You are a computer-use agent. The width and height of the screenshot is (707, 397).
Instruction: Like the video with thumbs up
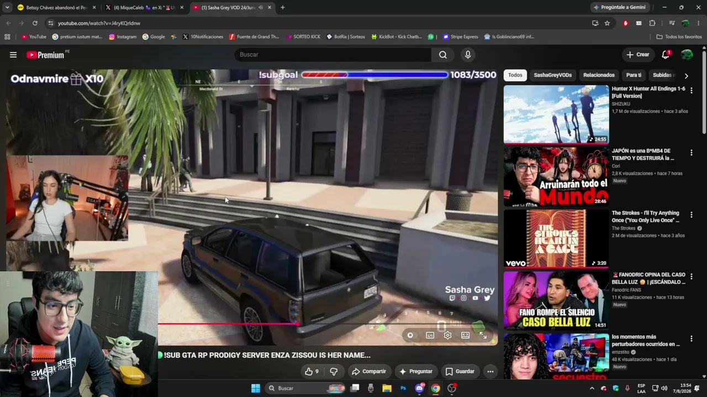312,372
